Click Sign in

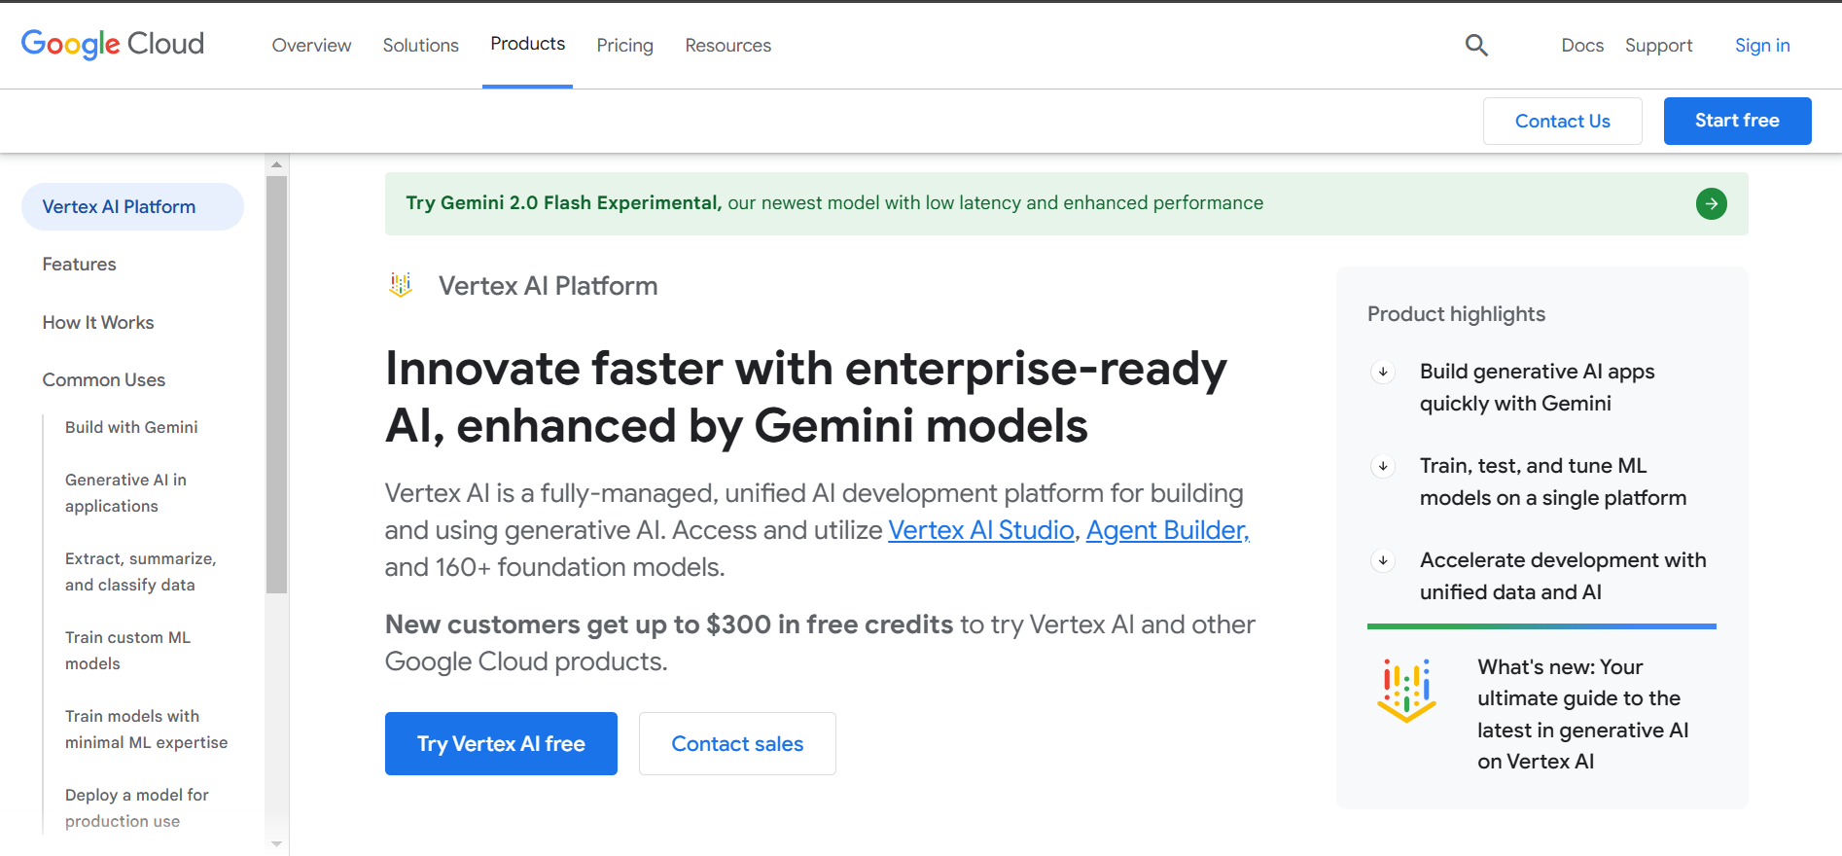[1762, 45]
